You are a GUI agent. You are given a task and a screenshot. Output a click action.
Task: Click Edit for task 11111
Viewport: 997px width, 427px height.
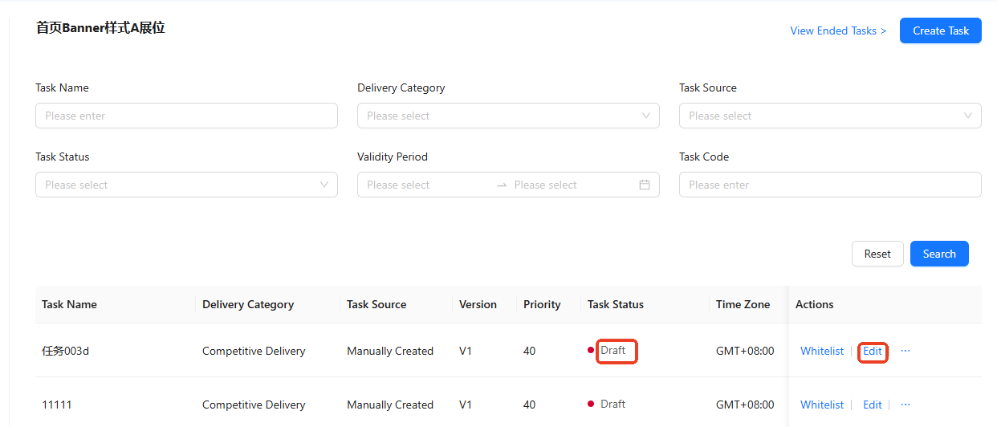[x=872, y=405]
